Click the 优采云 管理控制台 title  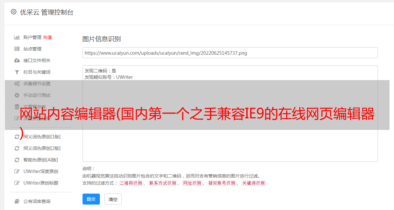[x=47, y=12]
